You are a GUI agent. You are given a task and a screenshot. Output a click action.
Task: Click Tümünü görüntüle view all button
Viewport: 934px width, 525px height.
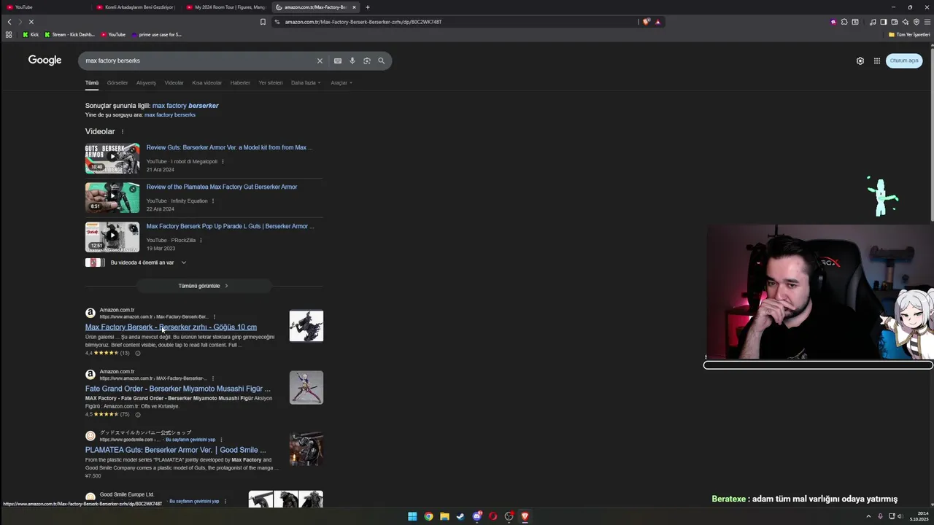tap(204, 286)
